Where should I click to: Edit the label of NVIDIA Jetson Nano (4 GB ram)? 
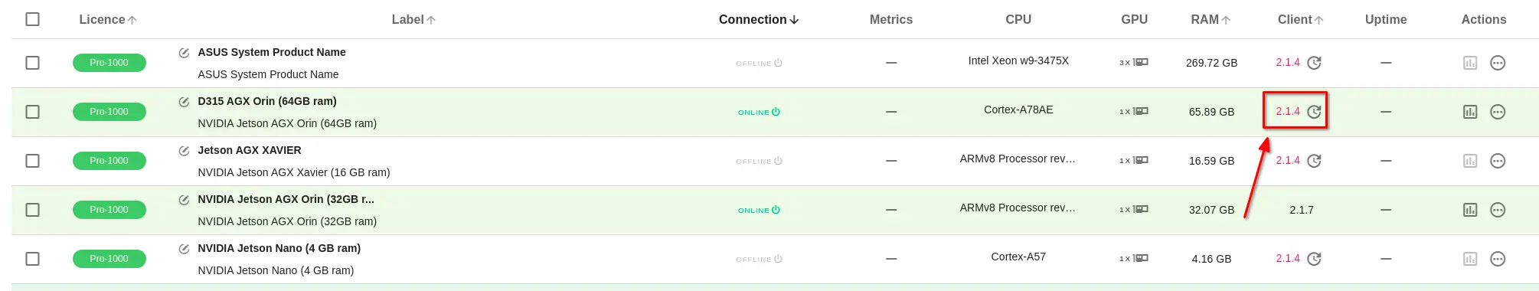[x=184, y=249]
